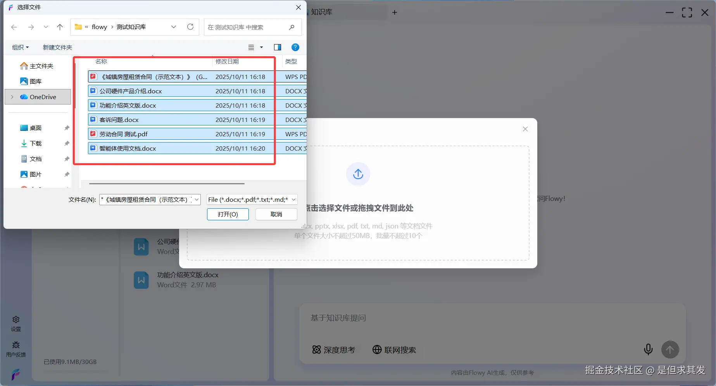Screen dimensions: 716x386
Task: Unpin 下载 from the sidebar
Action: [66, 143]
